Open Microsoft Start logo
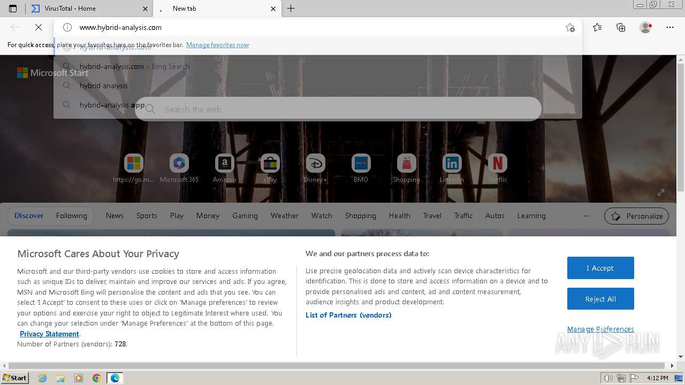 pos(52,73)
